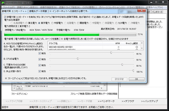
Task: Click the FromHDDtoSSD title bar app icon
Action: 3,3
